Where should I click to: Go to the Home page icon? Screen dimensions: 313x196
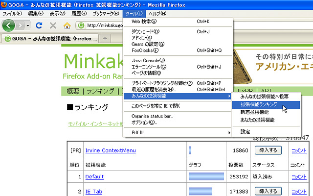click(x=67, y=25)
